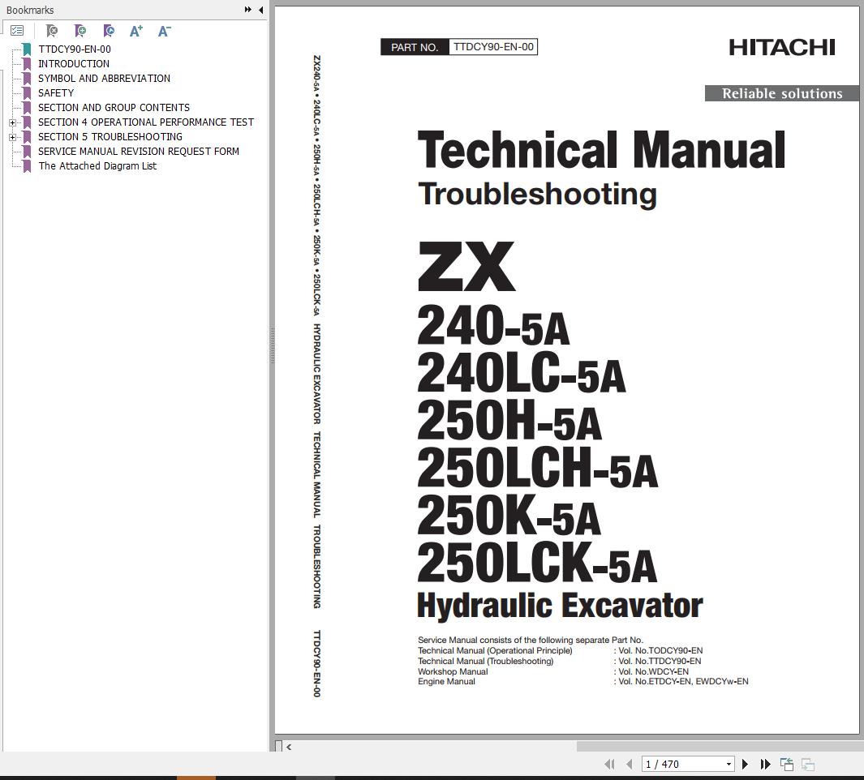The width and height of the screenshot is (864, 780).
Task: Click the Hydraulic Excavator heading
Action: tap(560, 606)
